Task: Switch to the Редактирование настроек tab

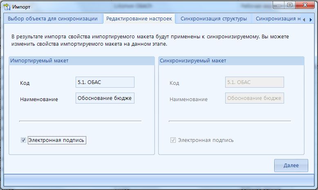Action: pos(139,19)
